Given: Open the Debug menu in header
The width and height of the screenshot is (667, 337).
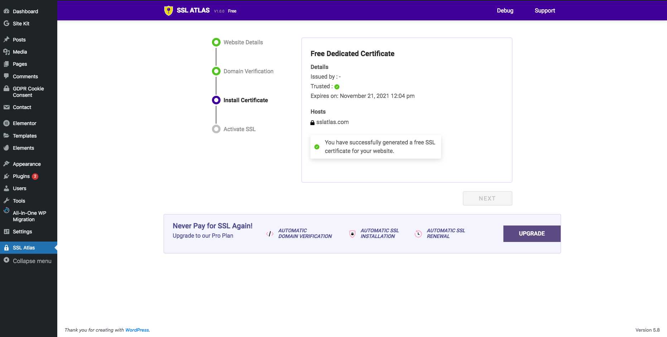Looking at the screenshot, I should [x=505, y=11].
